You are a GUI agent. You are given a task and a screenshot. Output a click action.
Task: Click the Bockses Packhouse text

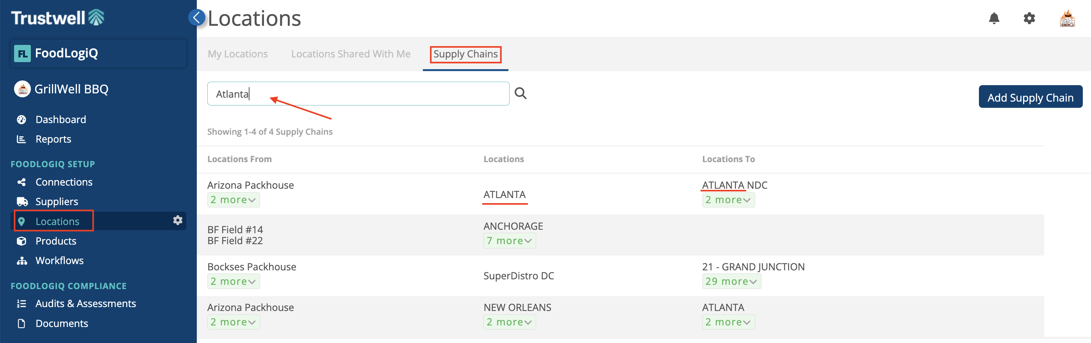click(251, 267)
